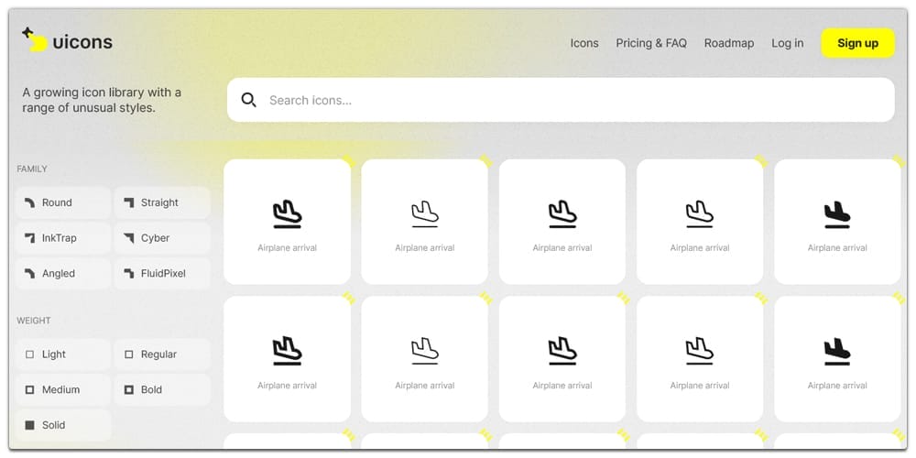Select the thinnest-line Airplane arrival icon in second row
Screen dimensions: 916x458
(x=424, y=358)
